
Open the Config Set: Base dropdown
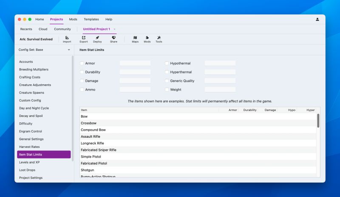[44, 50]
